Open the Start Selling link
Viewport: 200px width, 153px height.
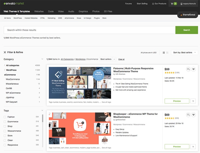[x=142, y=4]
